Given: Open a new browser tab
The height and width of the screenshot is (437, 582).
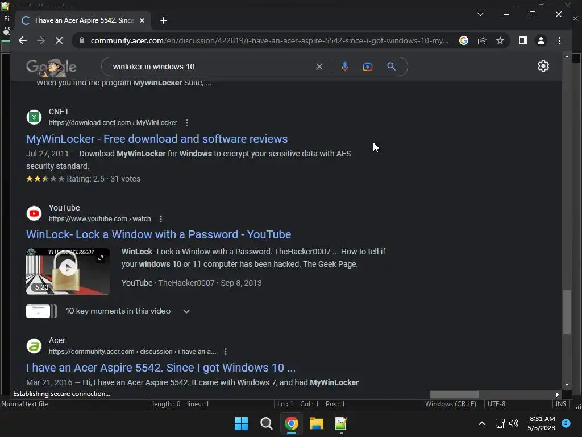Looking at the screenshot, I should (164, 20).
